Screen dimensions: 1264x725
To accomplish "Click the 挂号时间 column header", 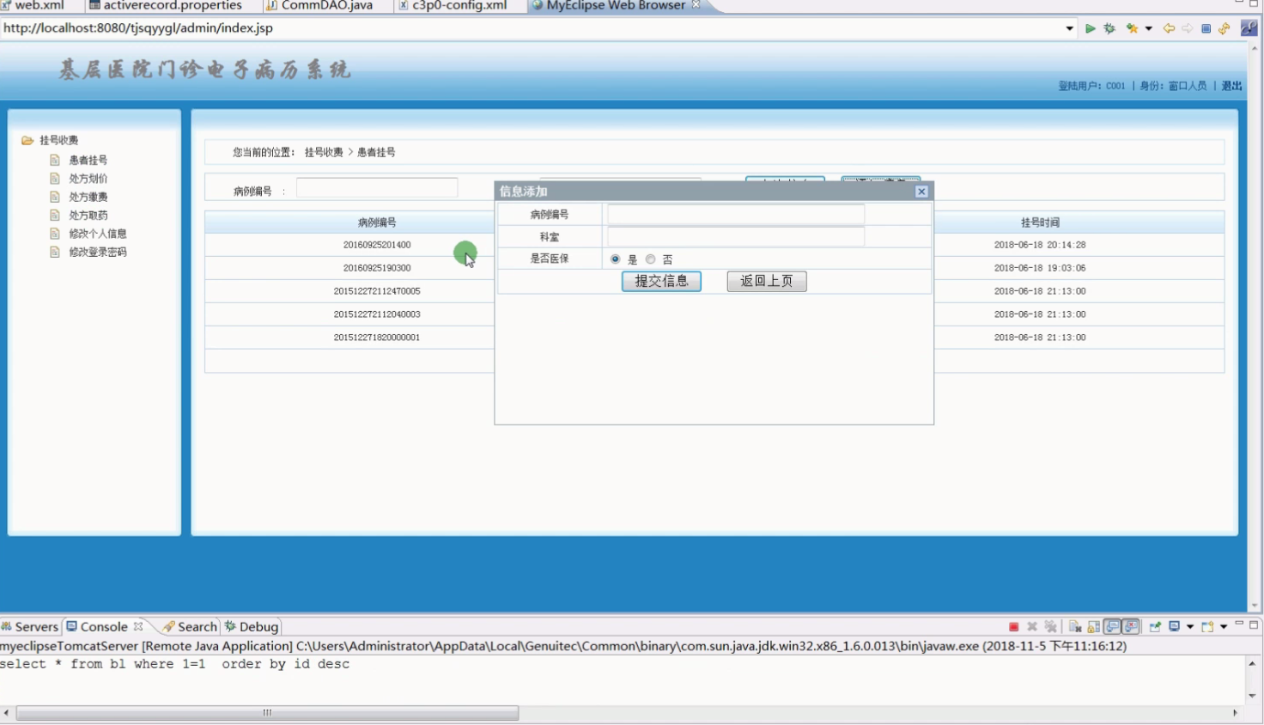I will point(1040,222).
